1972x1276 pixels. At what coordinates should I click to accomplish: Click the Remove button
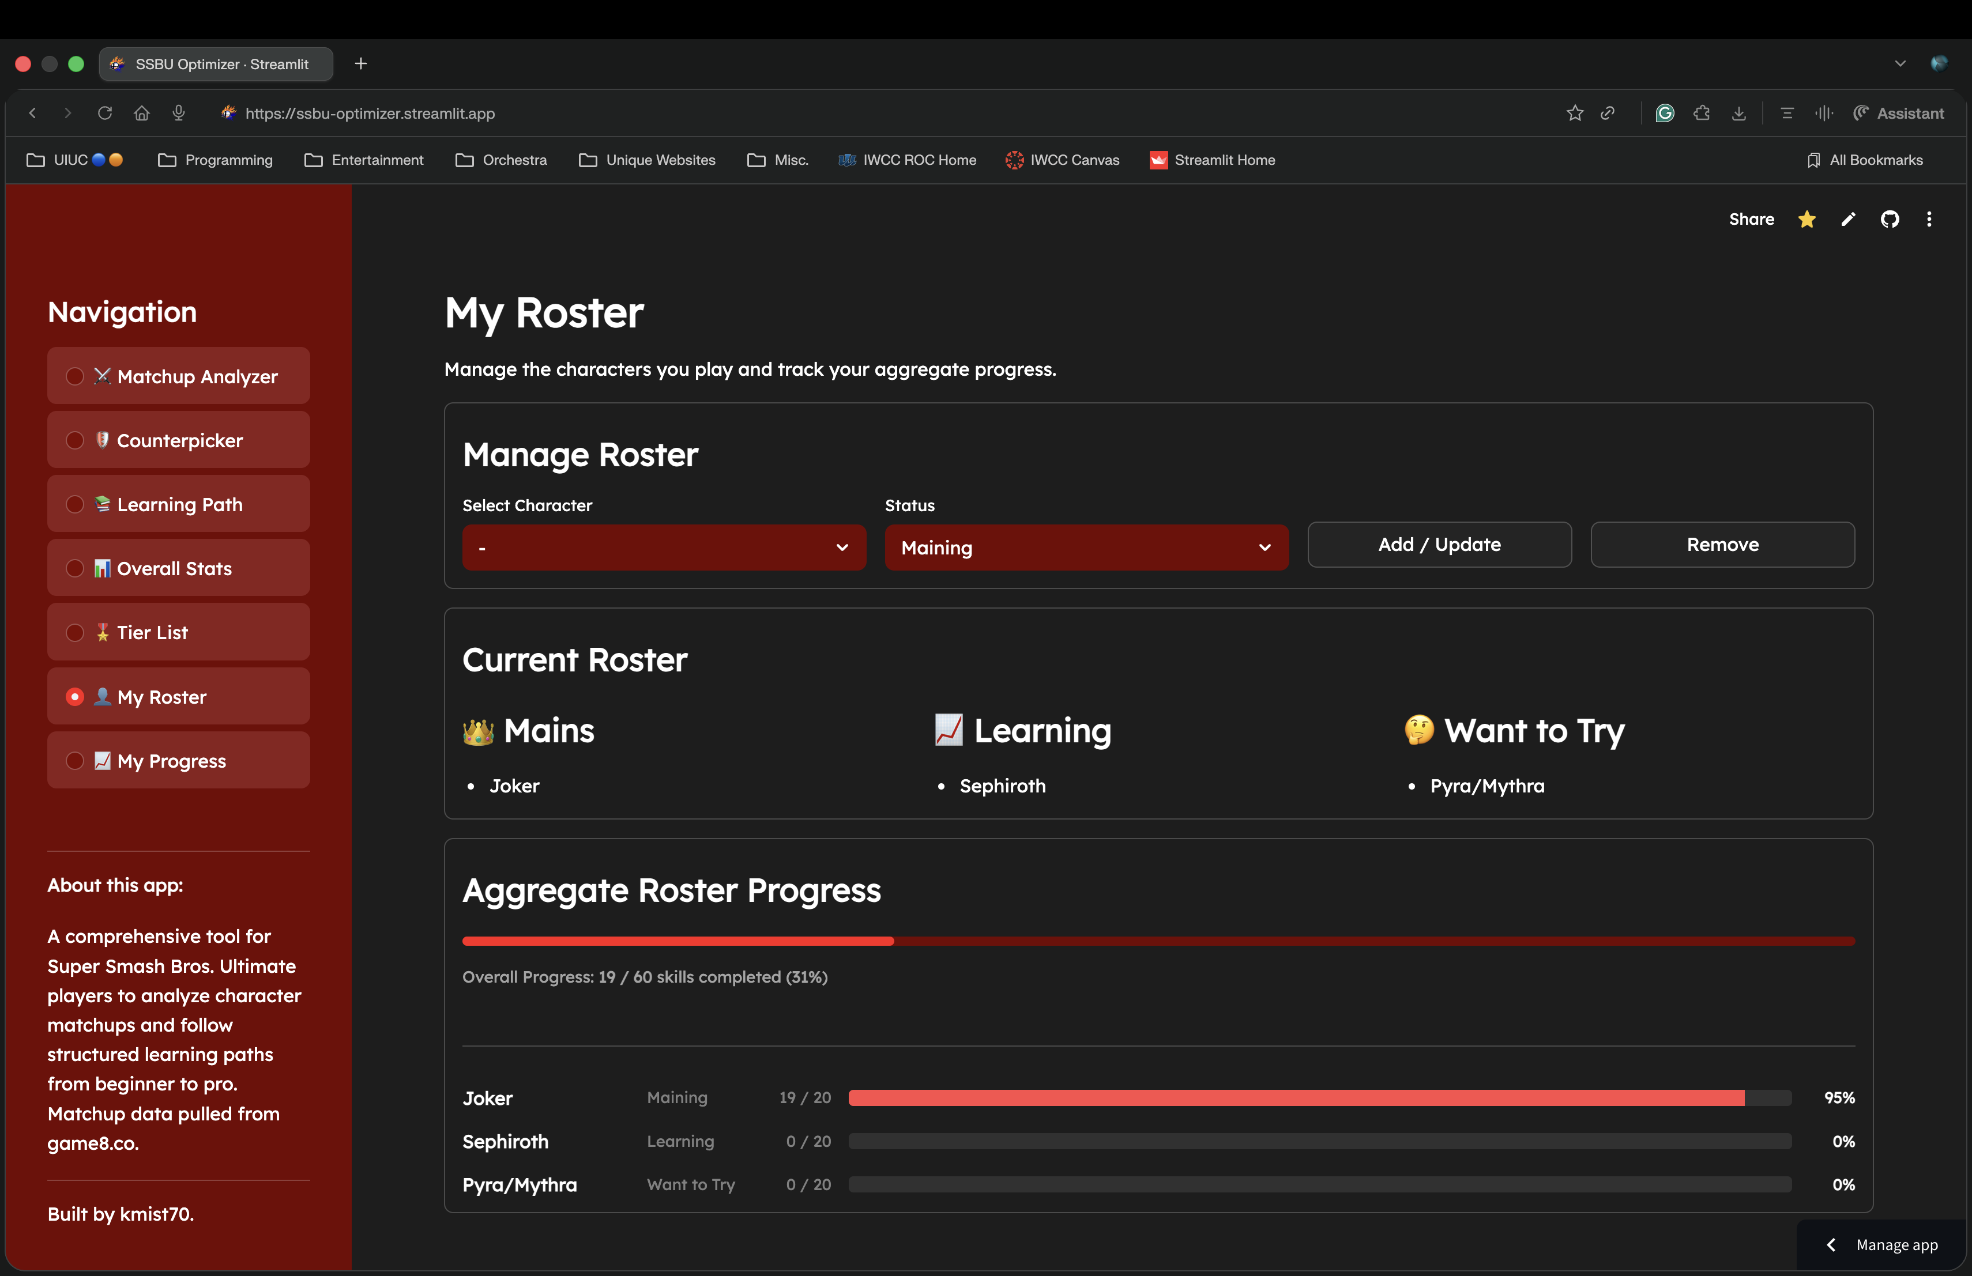pos(1722,544)
